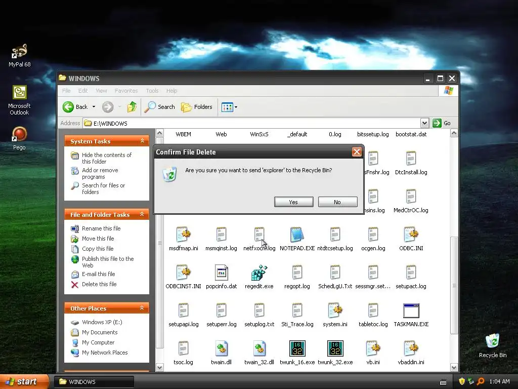518x389 pixels.
Task: Open the Back history dropdown arrow
Action: pyautogui.click(x=94, y=107)
